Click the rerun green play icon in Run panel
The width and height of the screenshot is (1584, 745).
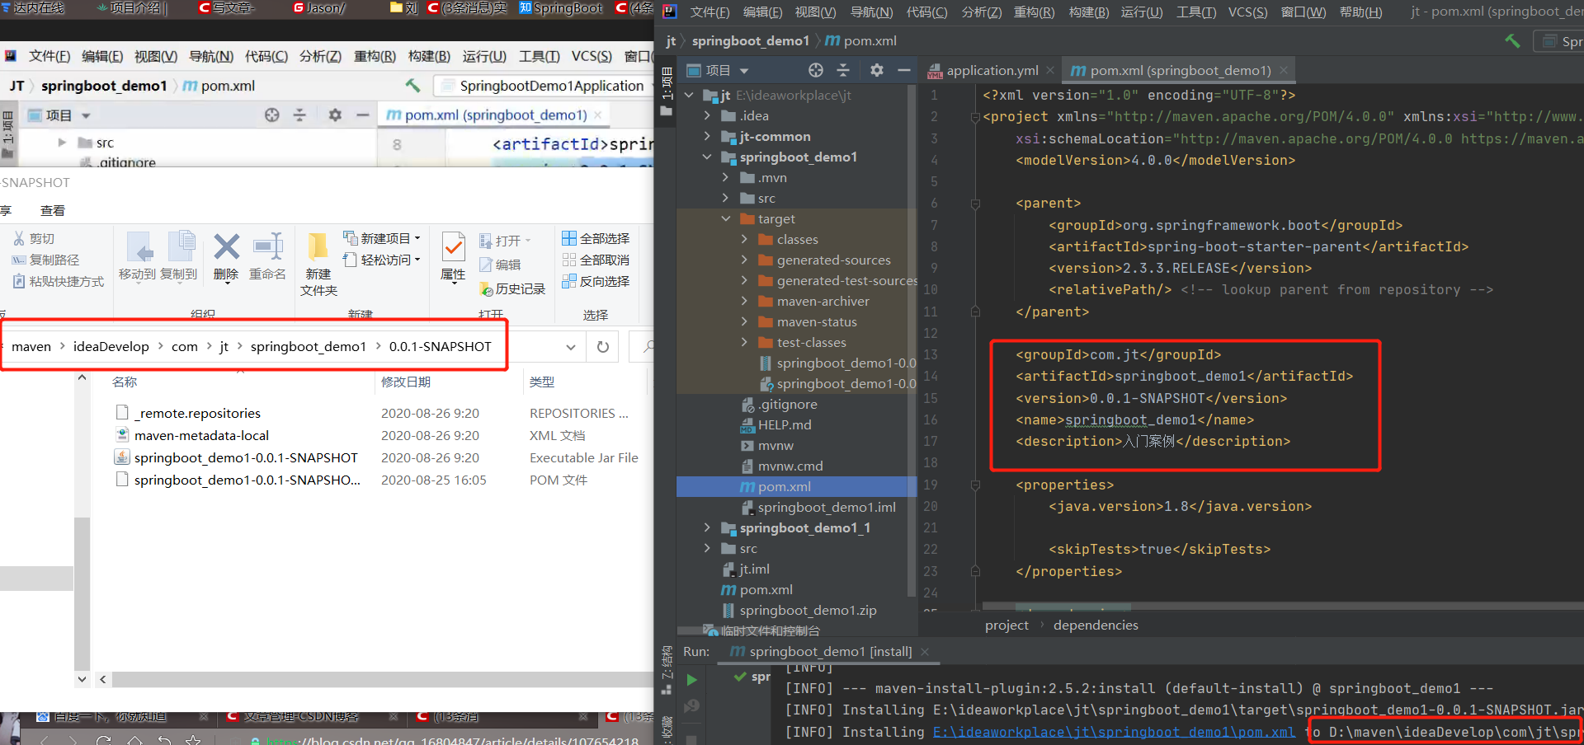coord(692,680)
